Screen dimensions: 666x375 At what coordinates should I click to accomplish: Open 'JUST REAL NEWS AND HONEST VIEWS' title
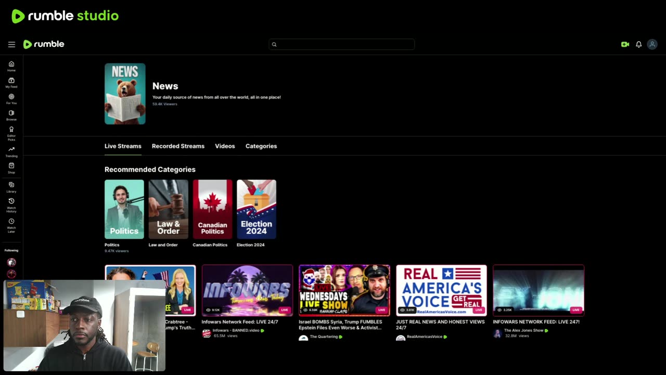(440, 324)
